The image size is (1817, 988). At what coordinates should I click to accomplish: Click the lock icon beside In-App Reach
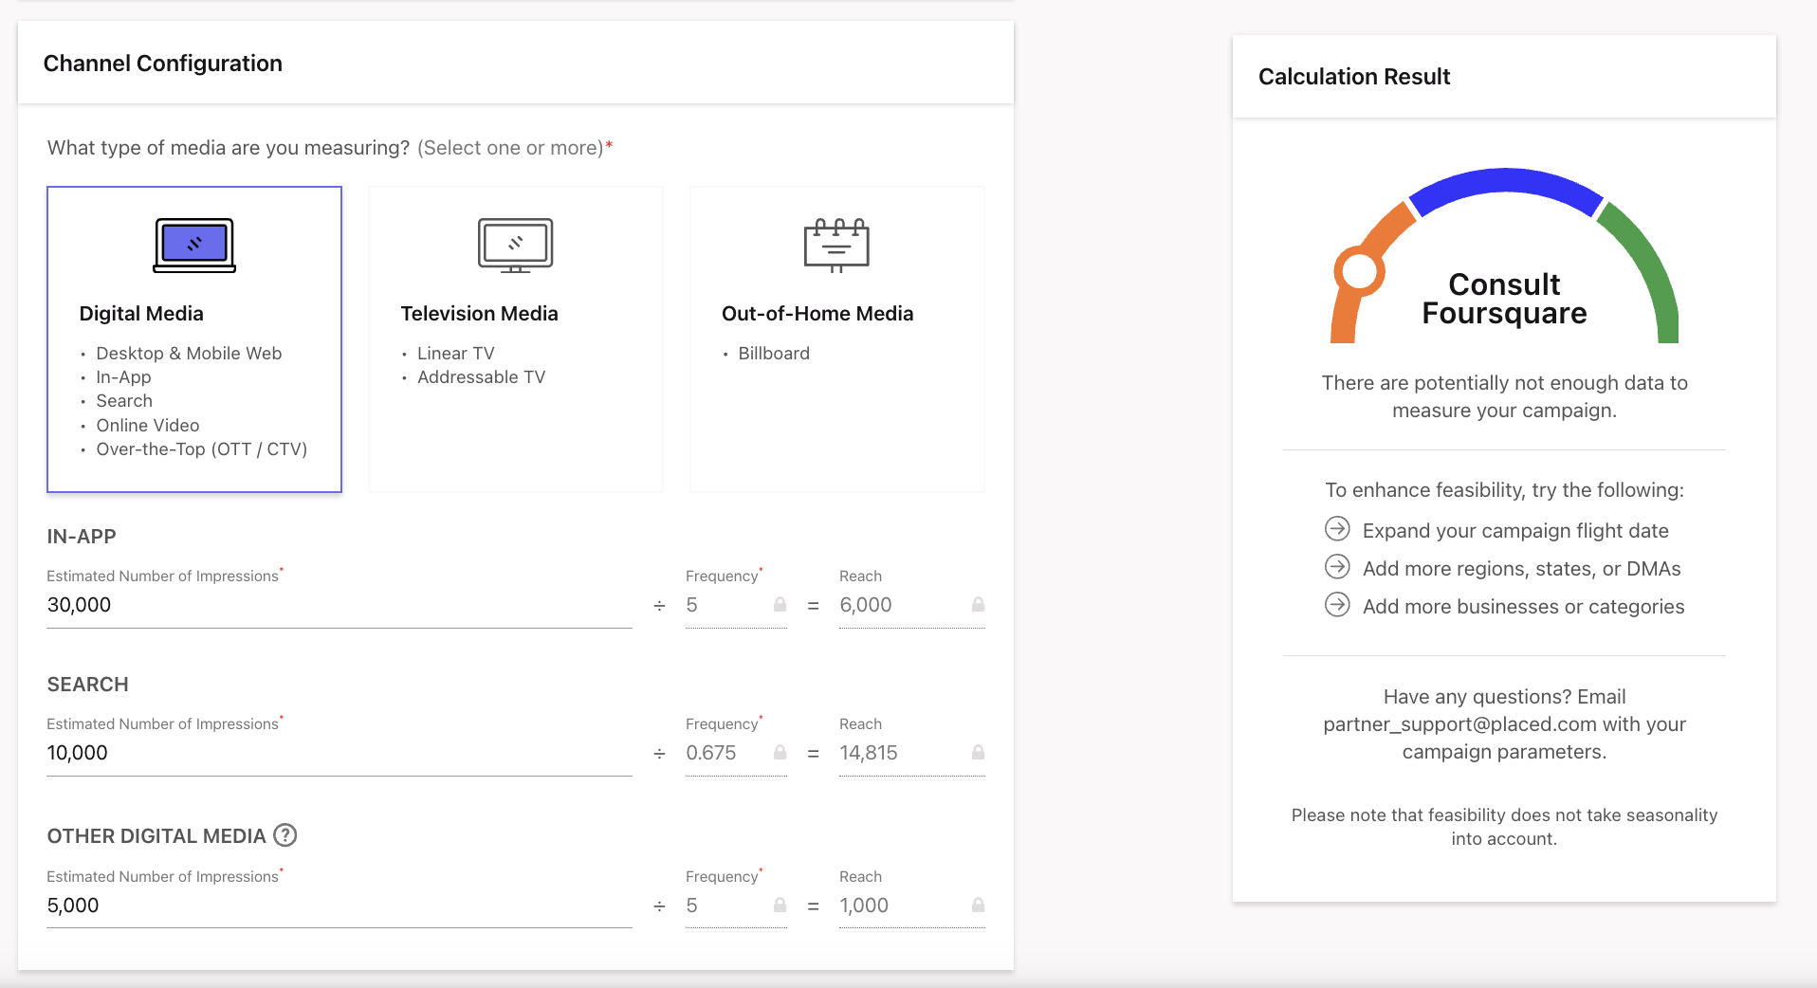click(x=979, y=605)
